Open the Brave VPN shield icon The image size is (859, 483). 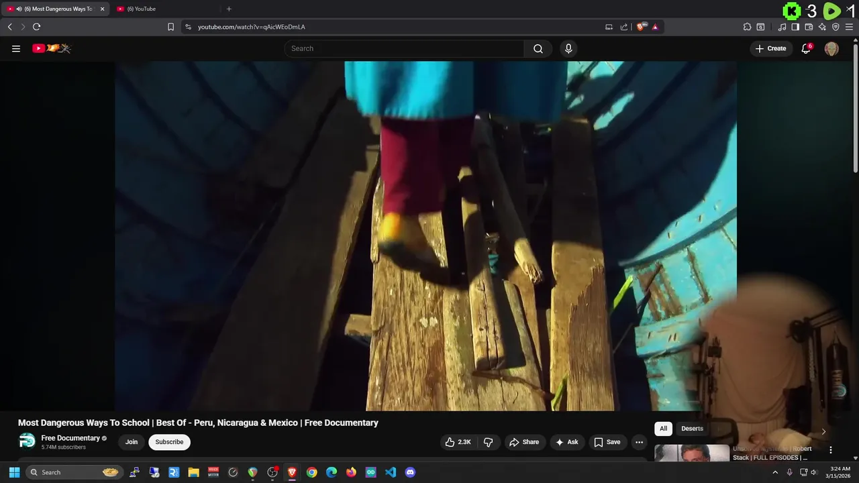point(836,27)
